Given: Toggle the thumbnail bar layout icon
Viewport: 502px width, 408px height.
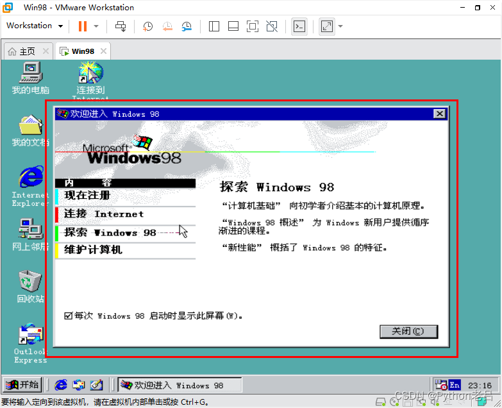Looking at the screenshot, I should point(233,26).
